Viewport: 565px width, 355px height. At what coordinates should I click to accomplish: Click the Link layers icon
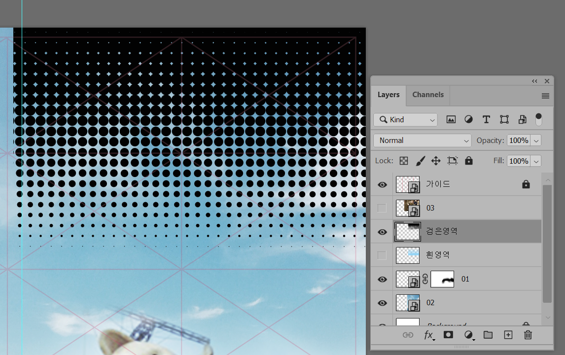[x=408, y=335]
